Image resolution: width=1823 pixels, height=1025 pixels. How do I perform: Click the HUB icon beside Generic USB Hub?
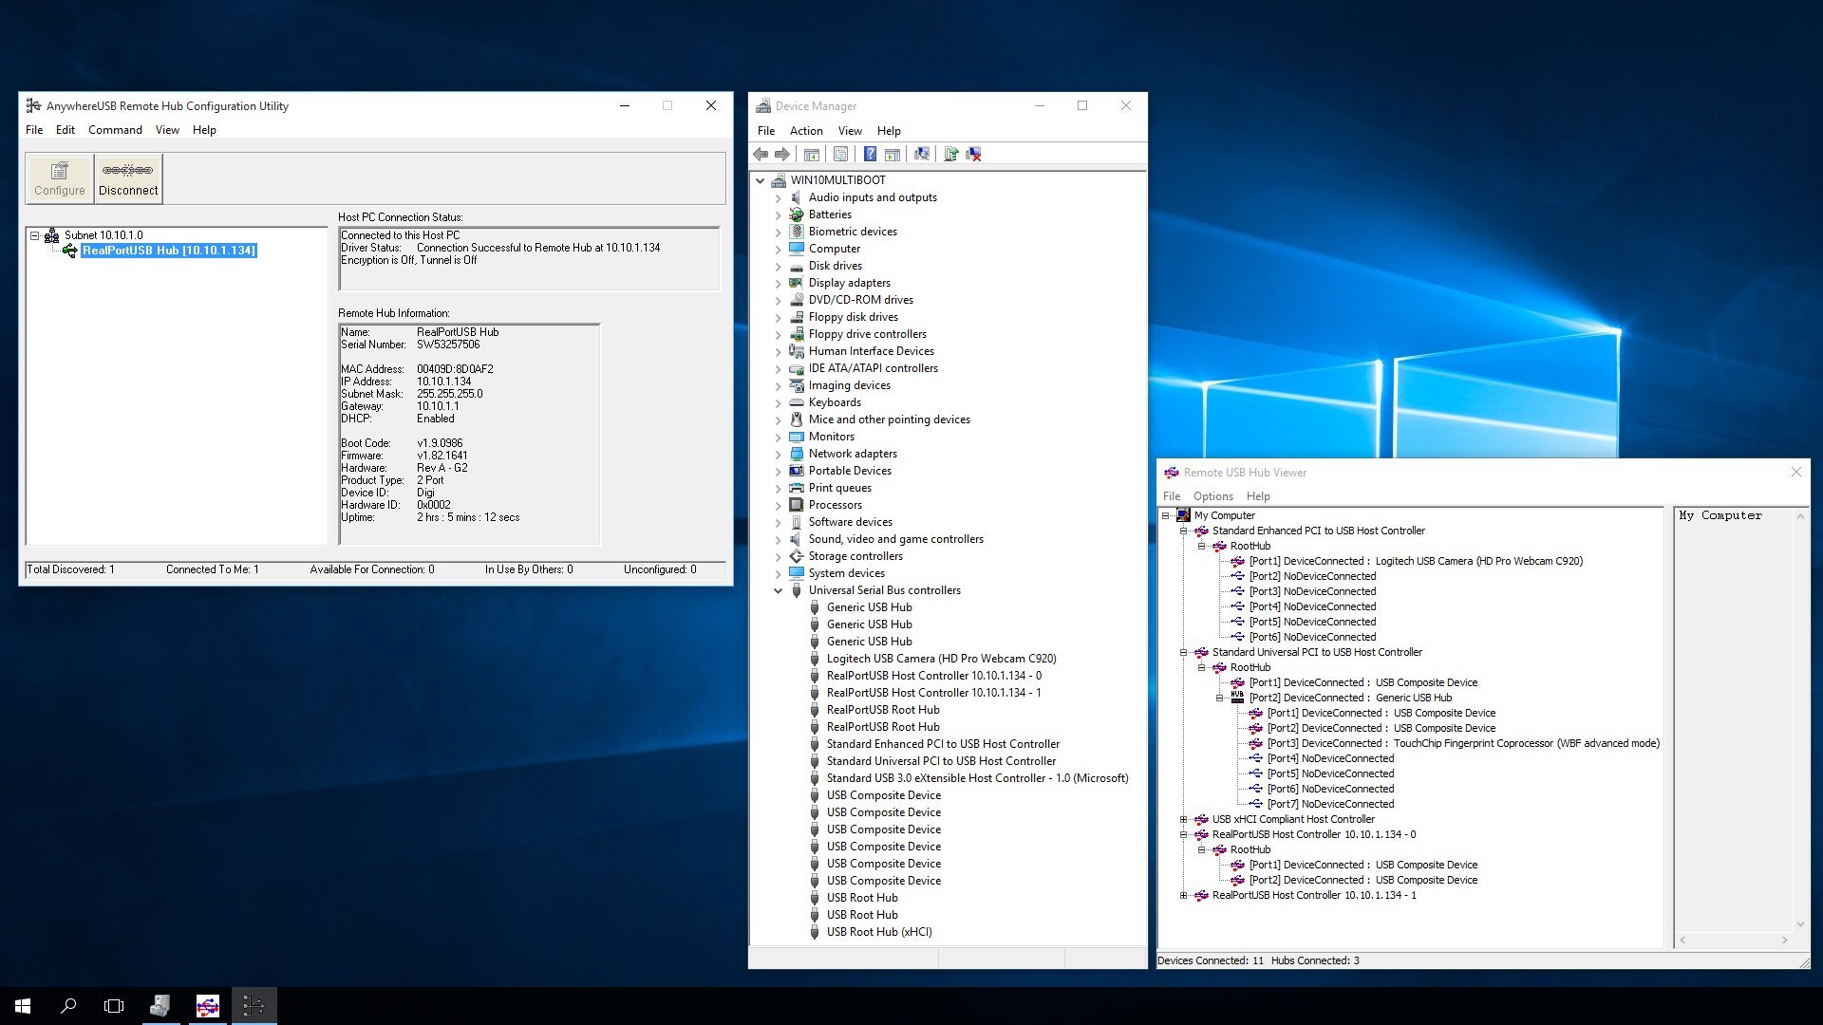click(x=1237, y=697)
